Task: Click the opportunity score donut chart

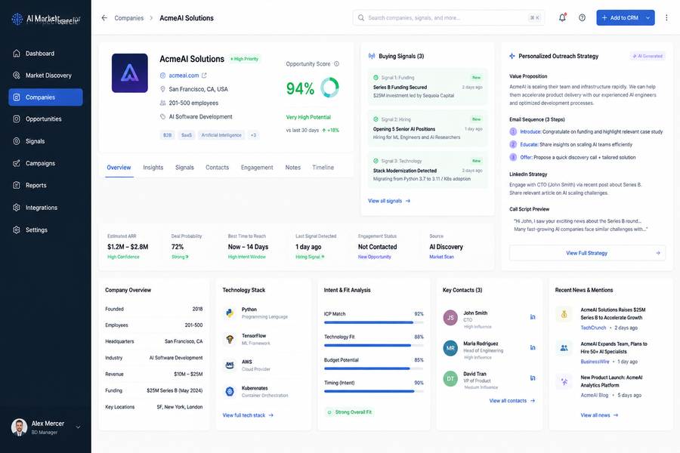Action: click(x=329, y=88)
